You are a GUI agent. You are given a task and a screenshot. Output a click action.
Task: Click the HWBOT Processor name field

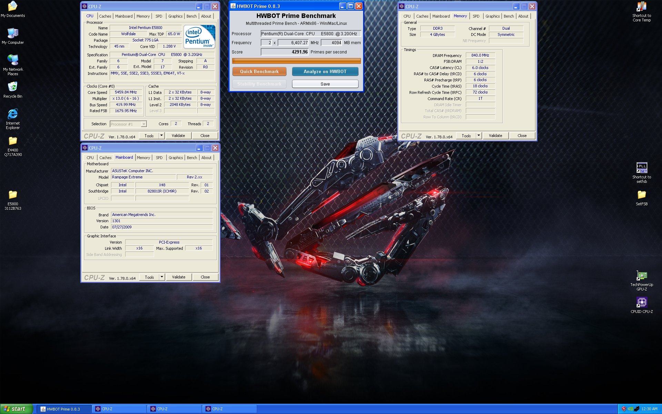311,33
